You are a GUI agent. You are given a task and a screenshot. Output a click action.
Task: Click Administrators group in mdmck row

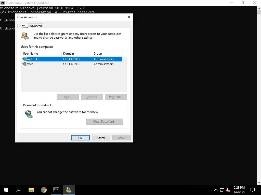pos(103,59)
